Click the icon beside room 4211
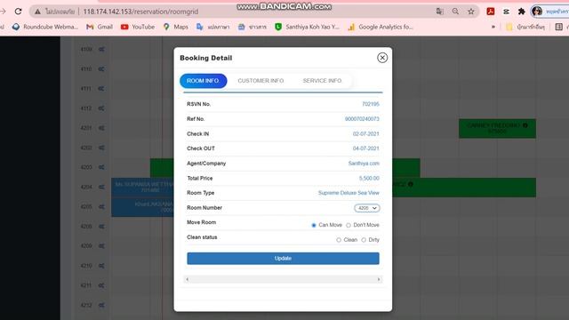The width and height of the screenshot is (569, 320). pos(101,285)
